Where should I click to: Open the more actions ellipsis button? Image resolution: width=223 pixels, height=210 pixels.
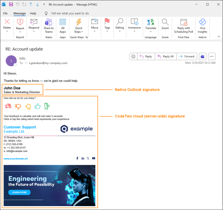tap(212, 56)
